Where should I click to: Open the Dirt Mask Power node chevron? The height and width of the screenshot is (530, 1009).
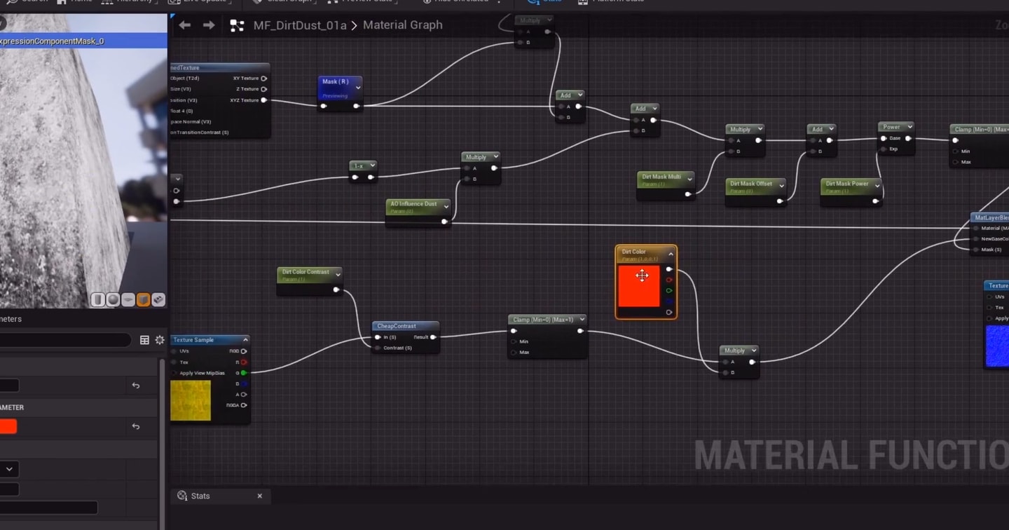(x=877, y=186)
